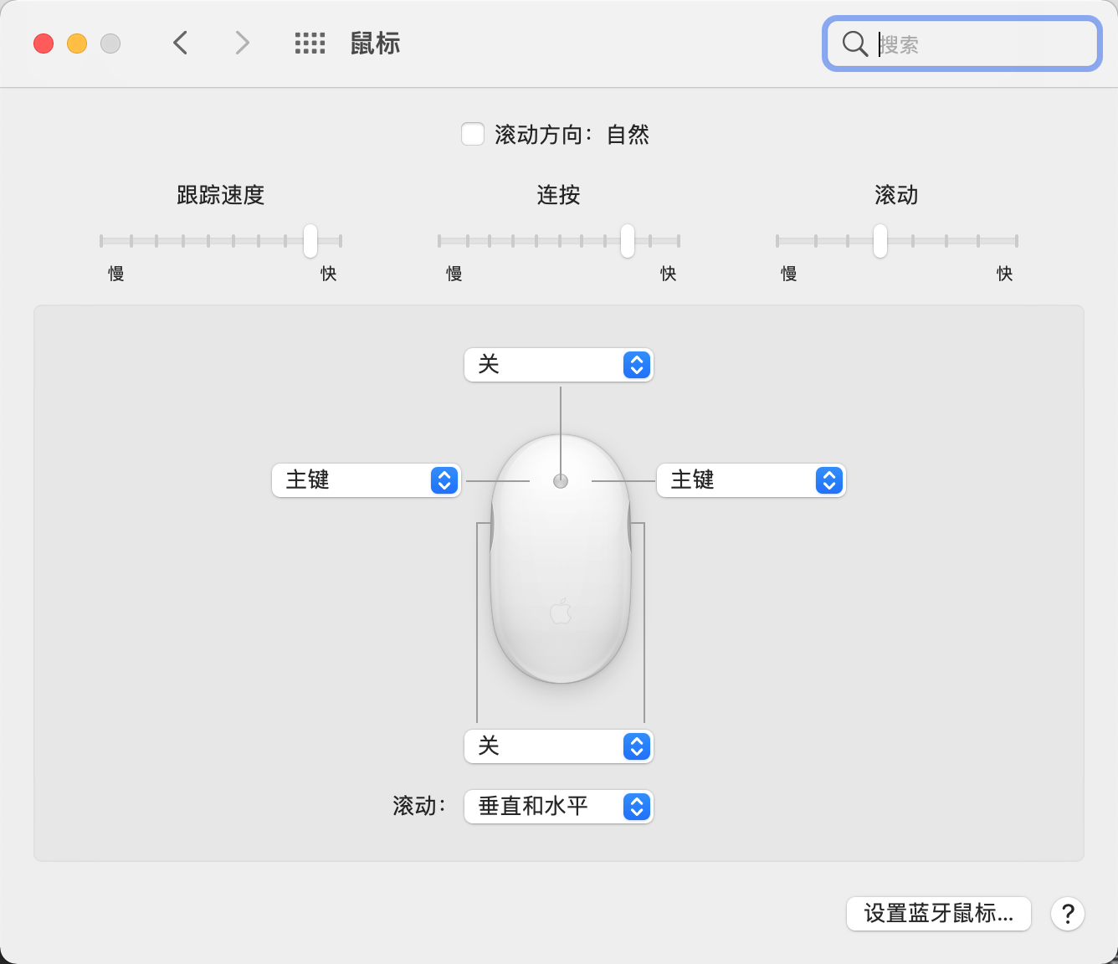Open the 垂直和水平 scrolling dropdown
Image resolution: width=1118 pixels, height=964 pixels.
(559, 807)
